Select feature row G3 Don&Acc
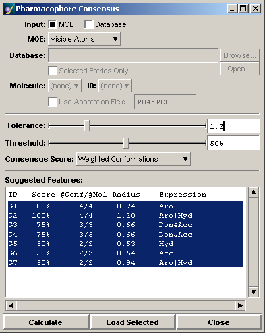265x333 pixels. tap(125, 225)
